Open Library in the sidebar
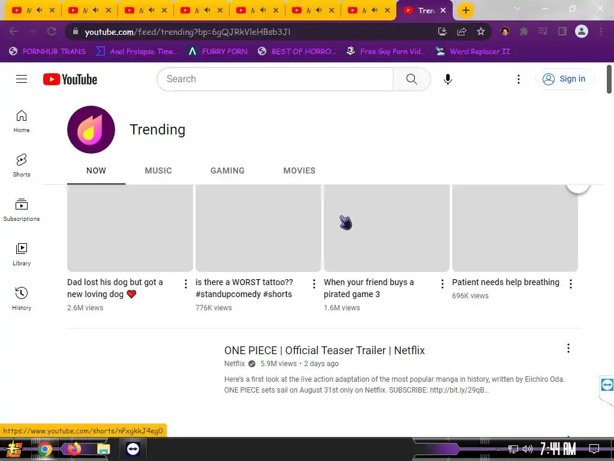The width and height of the screenshot is (614, 461). pyautogui.click(x=22, y=255)
